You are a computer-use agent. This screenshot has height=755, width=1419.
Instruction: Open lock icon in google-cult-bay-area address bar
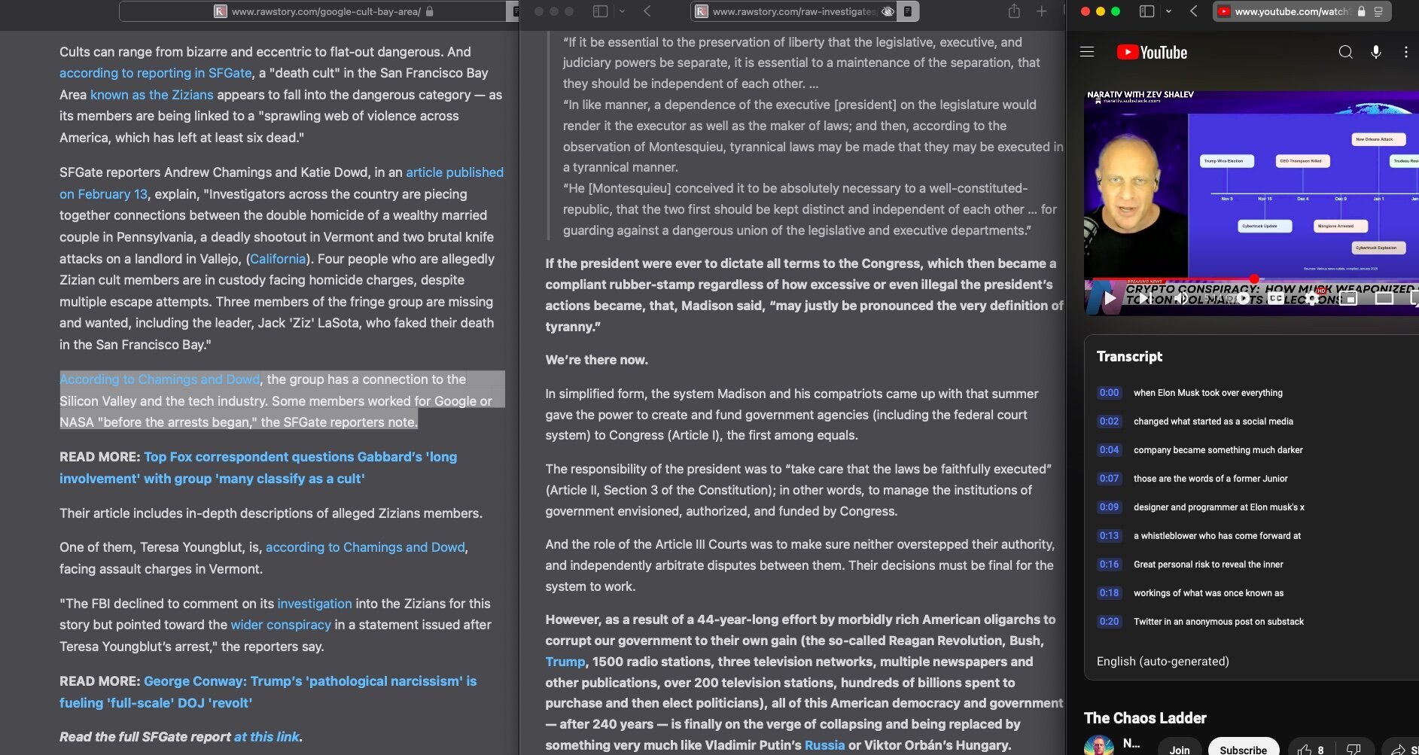click(x=429, y=11)
